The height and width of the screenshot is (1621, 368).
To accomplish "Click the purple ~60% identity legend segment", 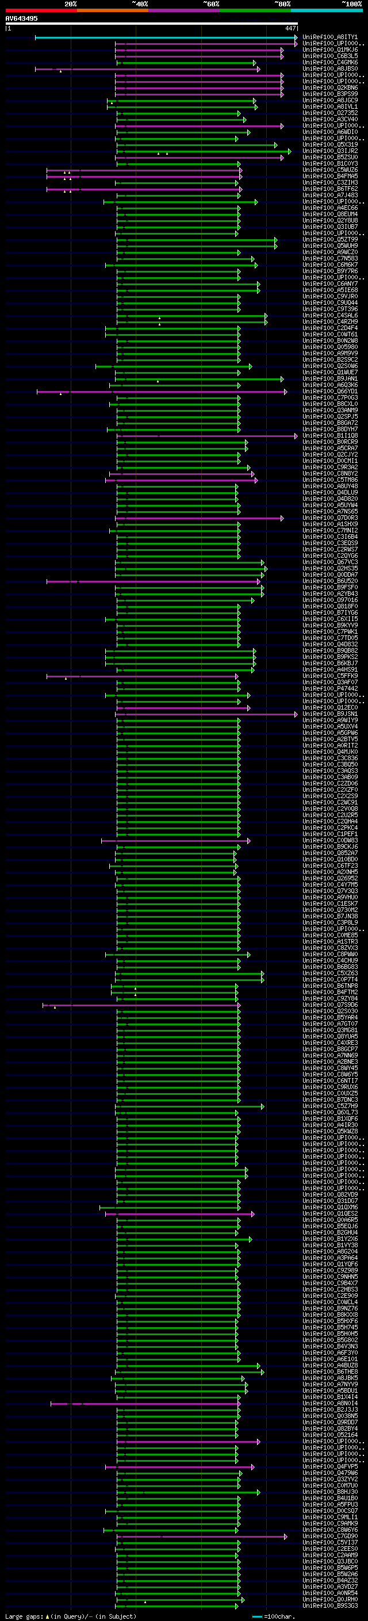I will (185, 10).
